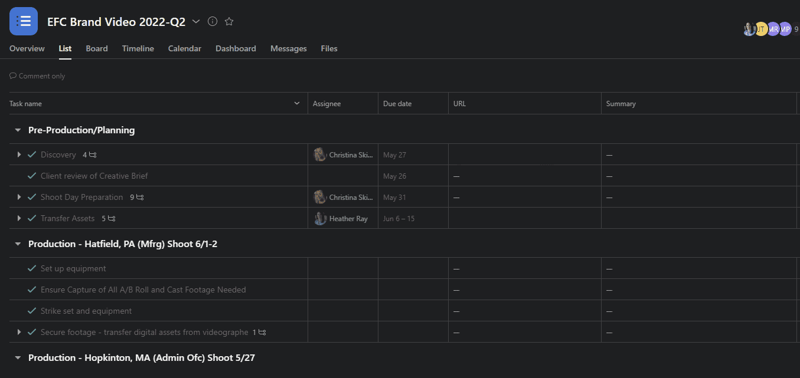
Task: Click the JT member avatar
Action: (761, 29)
